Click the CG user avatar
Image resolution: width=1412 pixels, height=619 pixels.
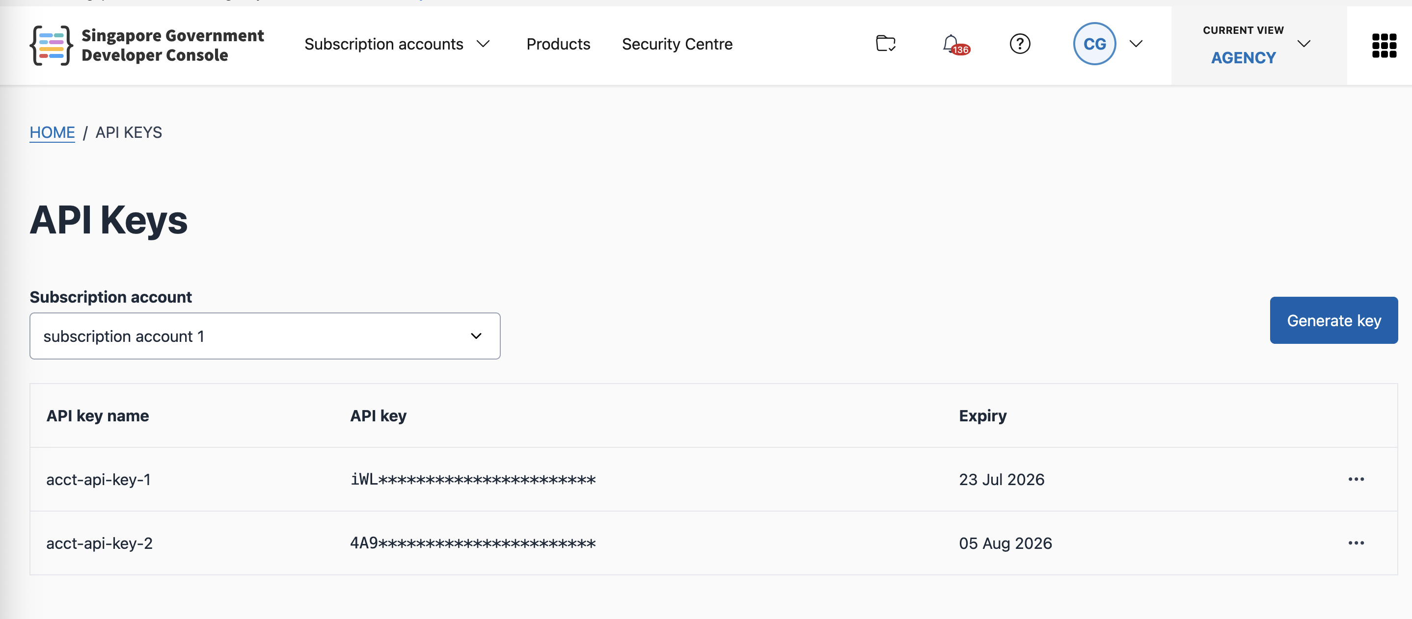tap(1094, 44)
